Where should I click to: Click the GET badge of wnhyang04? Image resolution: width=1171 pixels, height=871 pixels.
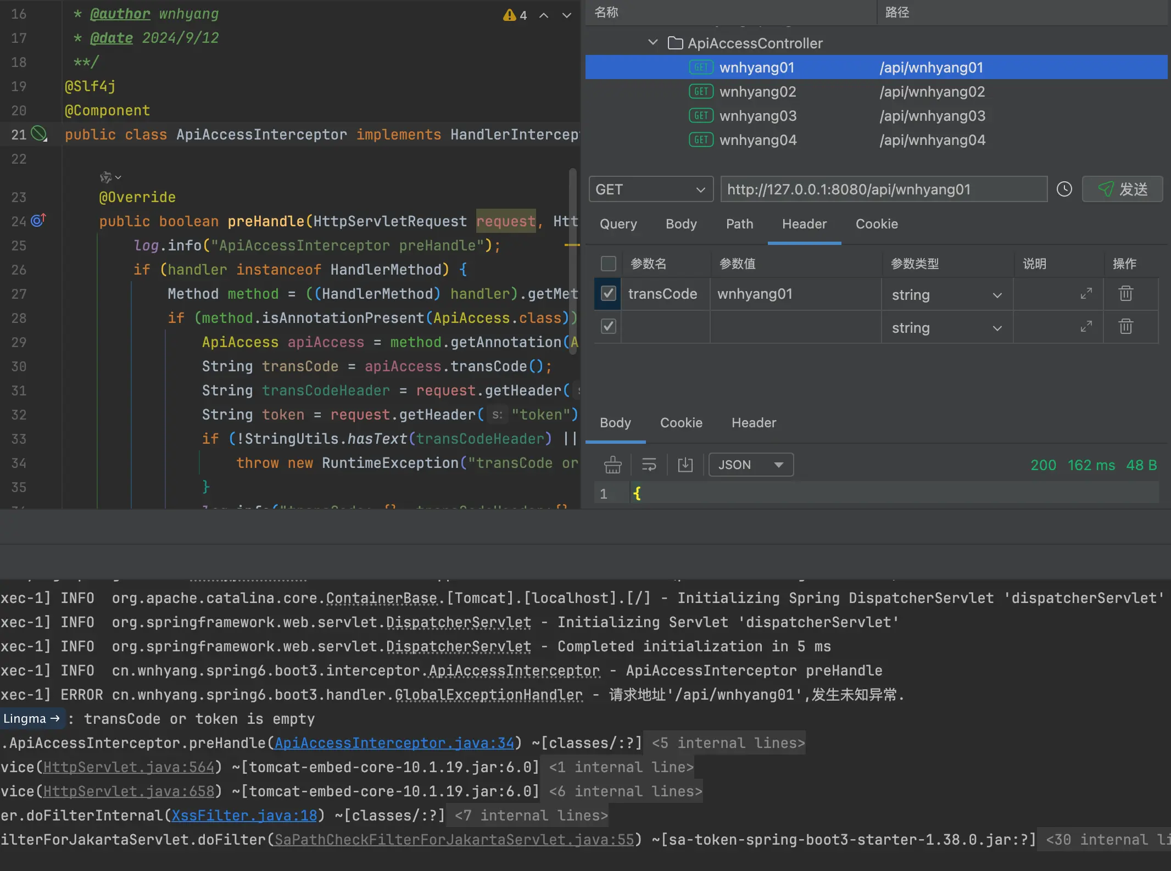(701, 140)
